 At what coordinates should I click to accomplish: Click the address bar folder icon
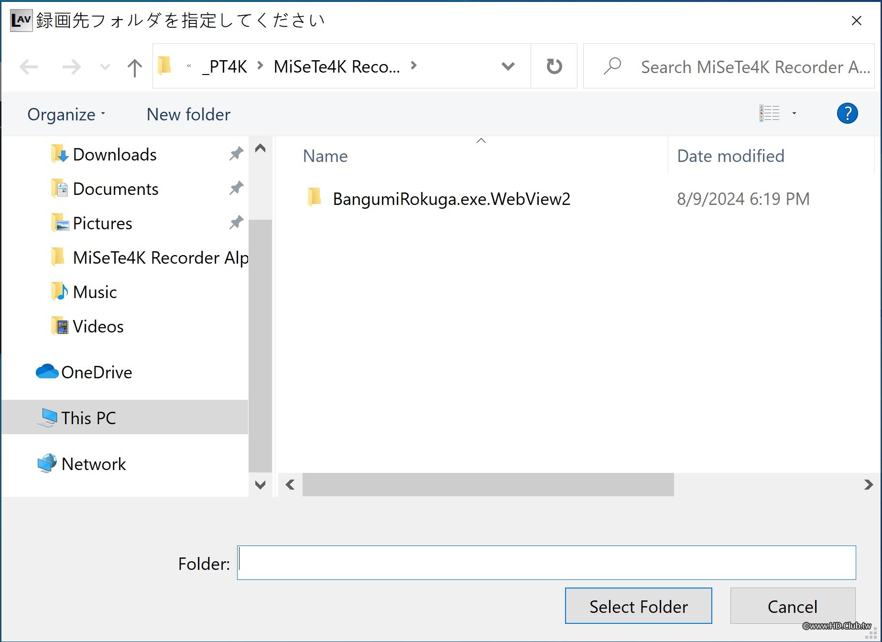[x=165, y=66]
